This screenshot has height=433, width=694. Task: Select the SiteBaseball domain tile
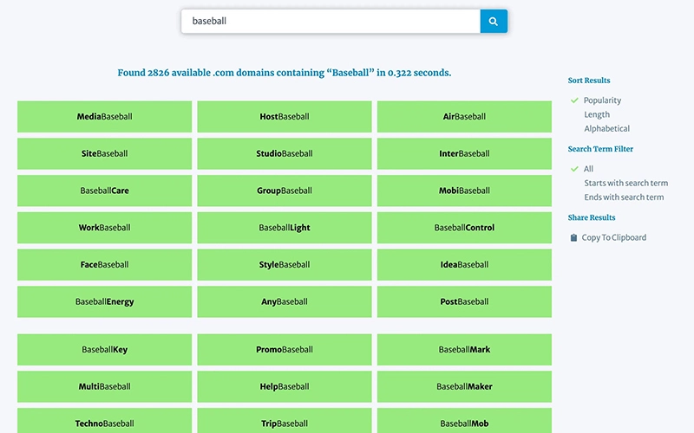tap(104, 154)
